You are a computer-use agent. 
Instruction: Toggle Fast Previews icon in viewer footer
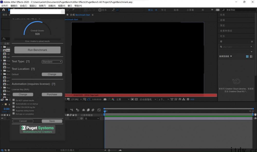[x=176, y=99]
